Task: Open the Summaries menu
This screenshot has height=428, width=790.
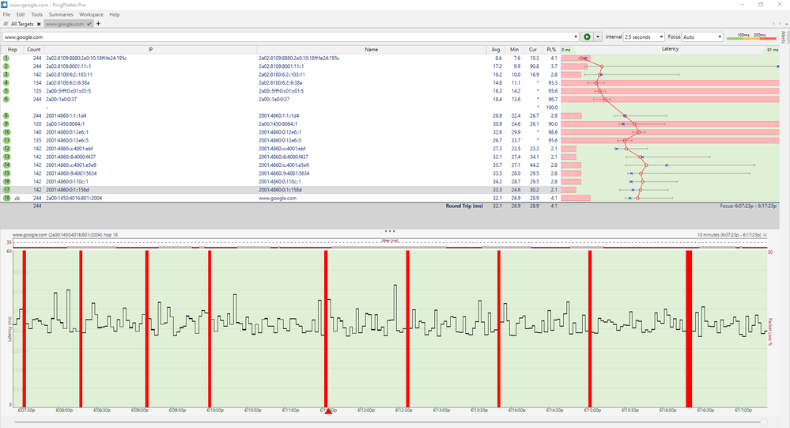Action: tap(61, 14)
